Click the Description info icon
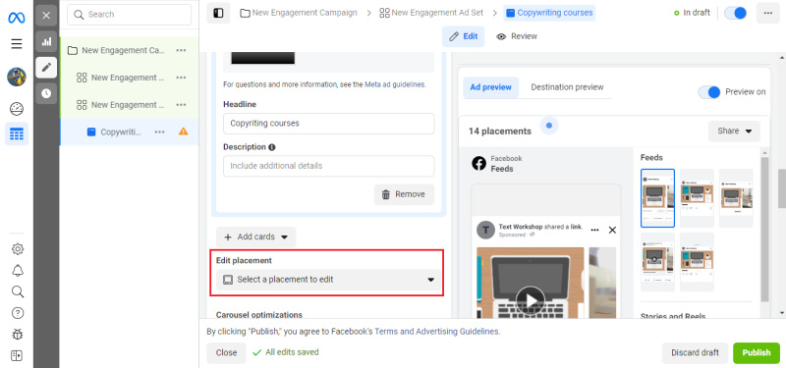786x368 pixels. point(272,147)
